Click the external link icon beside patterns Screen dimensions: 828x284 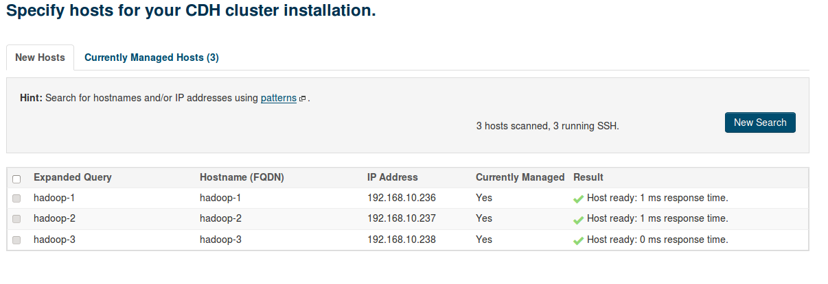303,99
